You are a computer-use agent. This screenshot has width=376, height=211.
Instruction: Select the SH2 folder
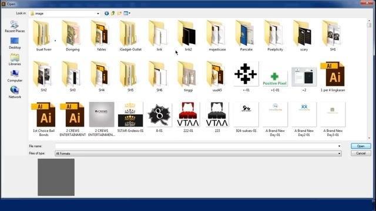pos(43,77)
